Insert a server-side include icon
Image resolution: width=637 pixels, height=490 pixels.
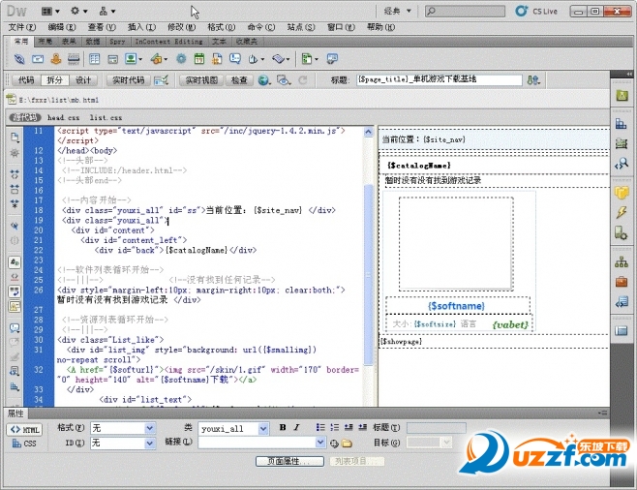point(217,59)
